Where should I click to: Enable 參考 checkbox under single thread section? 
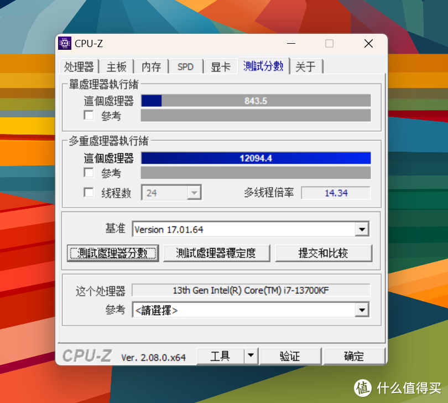(88, 116)
